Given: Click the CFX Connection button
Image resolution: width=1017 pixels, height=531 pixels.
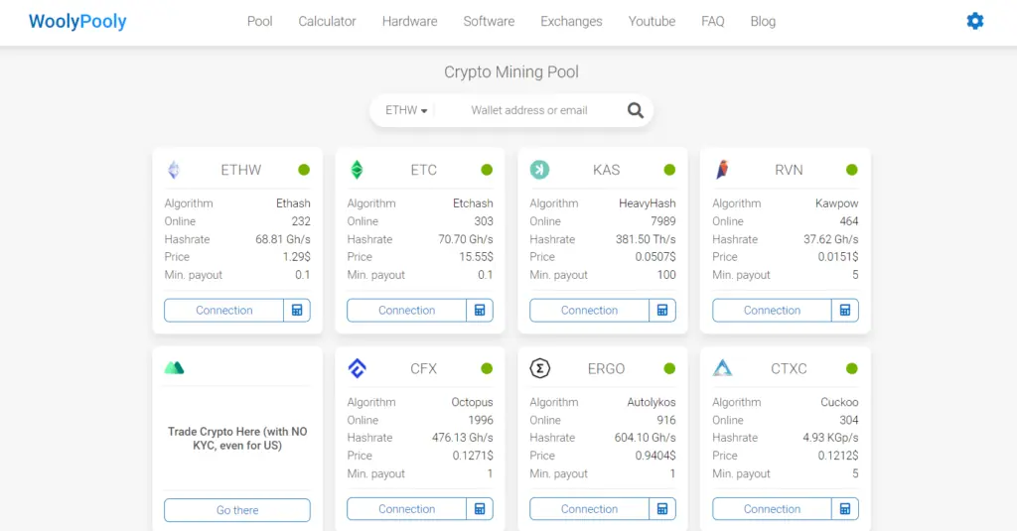Looking at the screenshot, I should [x=406, y=509].
